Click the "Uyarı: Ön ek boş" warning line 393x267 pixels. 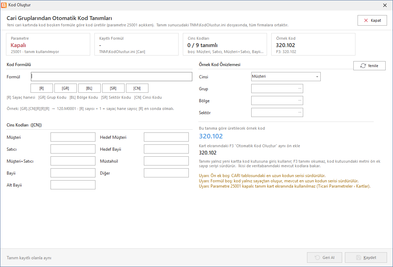click(x=262, y=176)
